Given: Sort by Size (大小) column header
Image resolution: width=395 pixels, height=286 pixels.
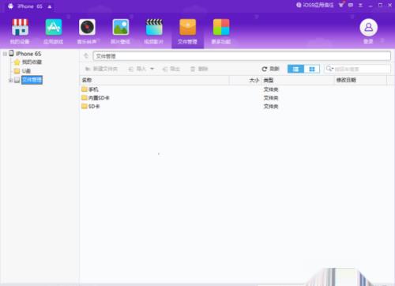Looking at the screenshot, I should click(246, 80).
